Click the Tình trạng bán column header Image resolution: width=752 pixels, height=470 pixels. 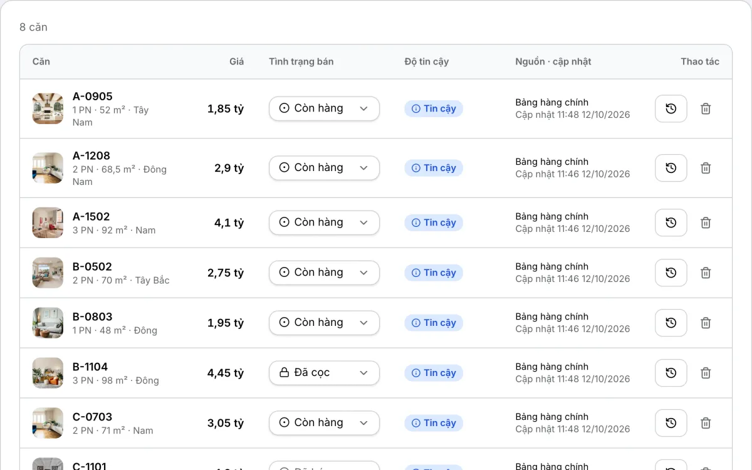click(301, 61)
